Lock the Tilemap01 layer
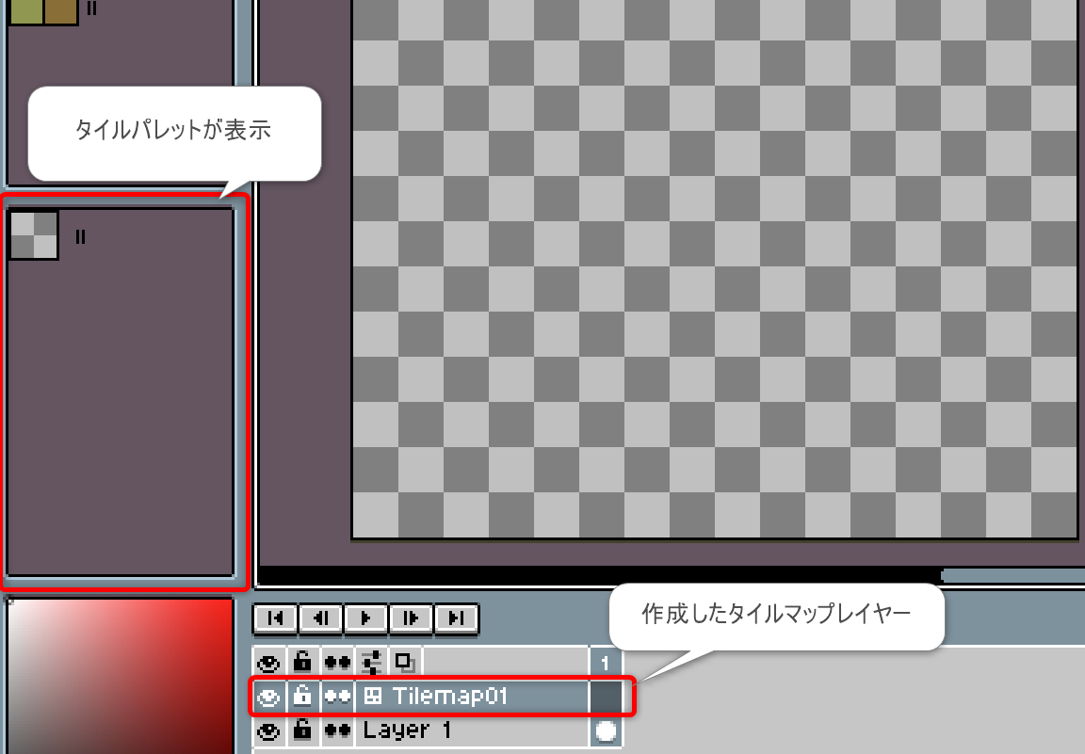1085x754 pixels. click(x=302, y=697)
